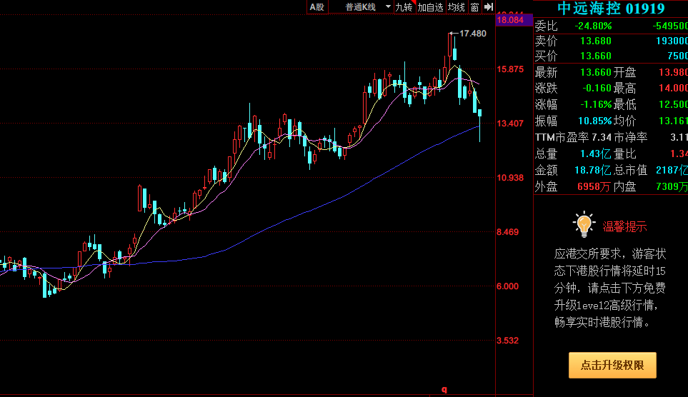Screen dimensions: 688x397
Task: Open the 窗 window layout button
Action: pos(475,7)
